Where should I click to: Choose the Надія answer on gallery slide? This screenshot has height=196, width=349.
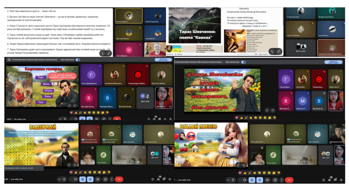coord(41,102)
